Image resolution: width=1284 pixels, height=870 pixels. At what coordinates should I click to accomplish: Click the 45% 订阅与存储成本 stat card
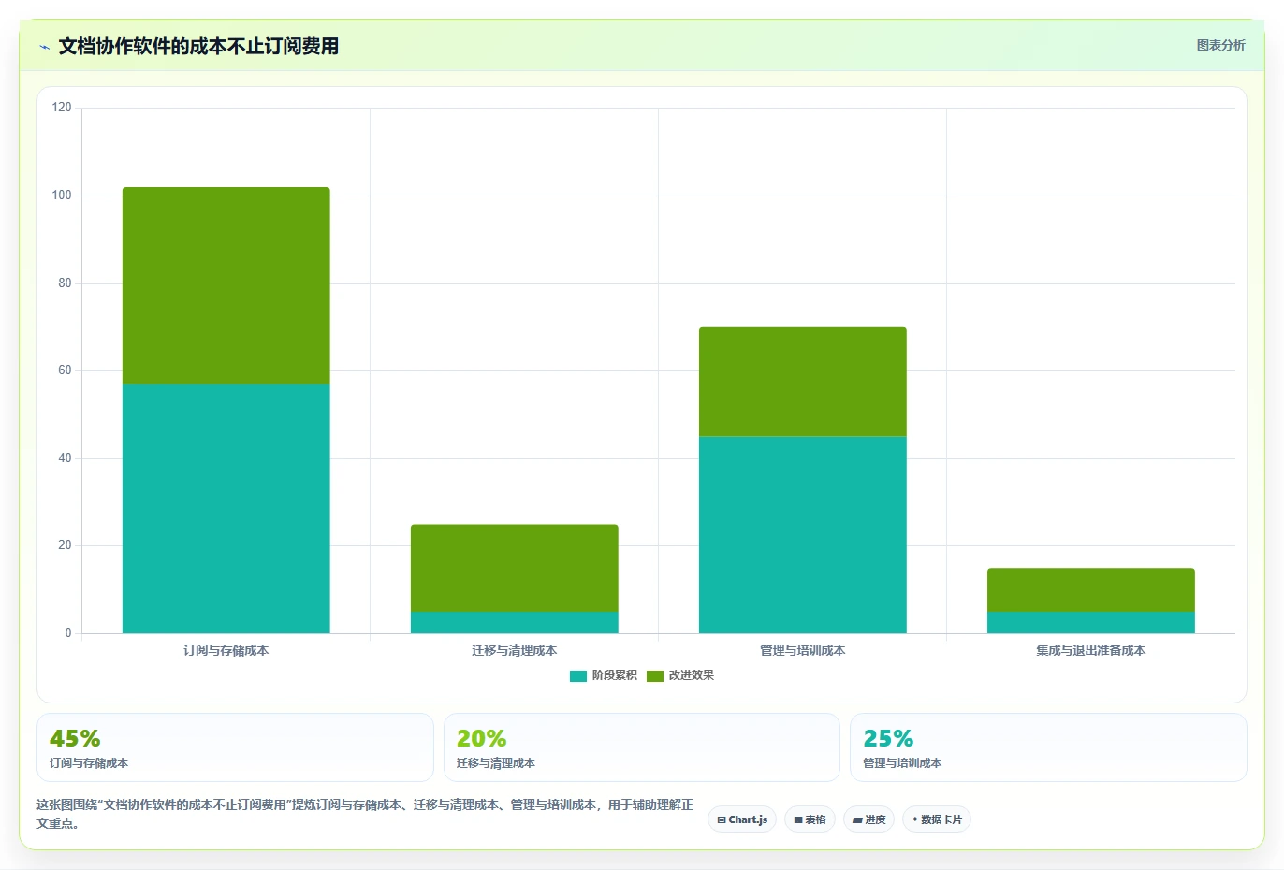[235, 747]
